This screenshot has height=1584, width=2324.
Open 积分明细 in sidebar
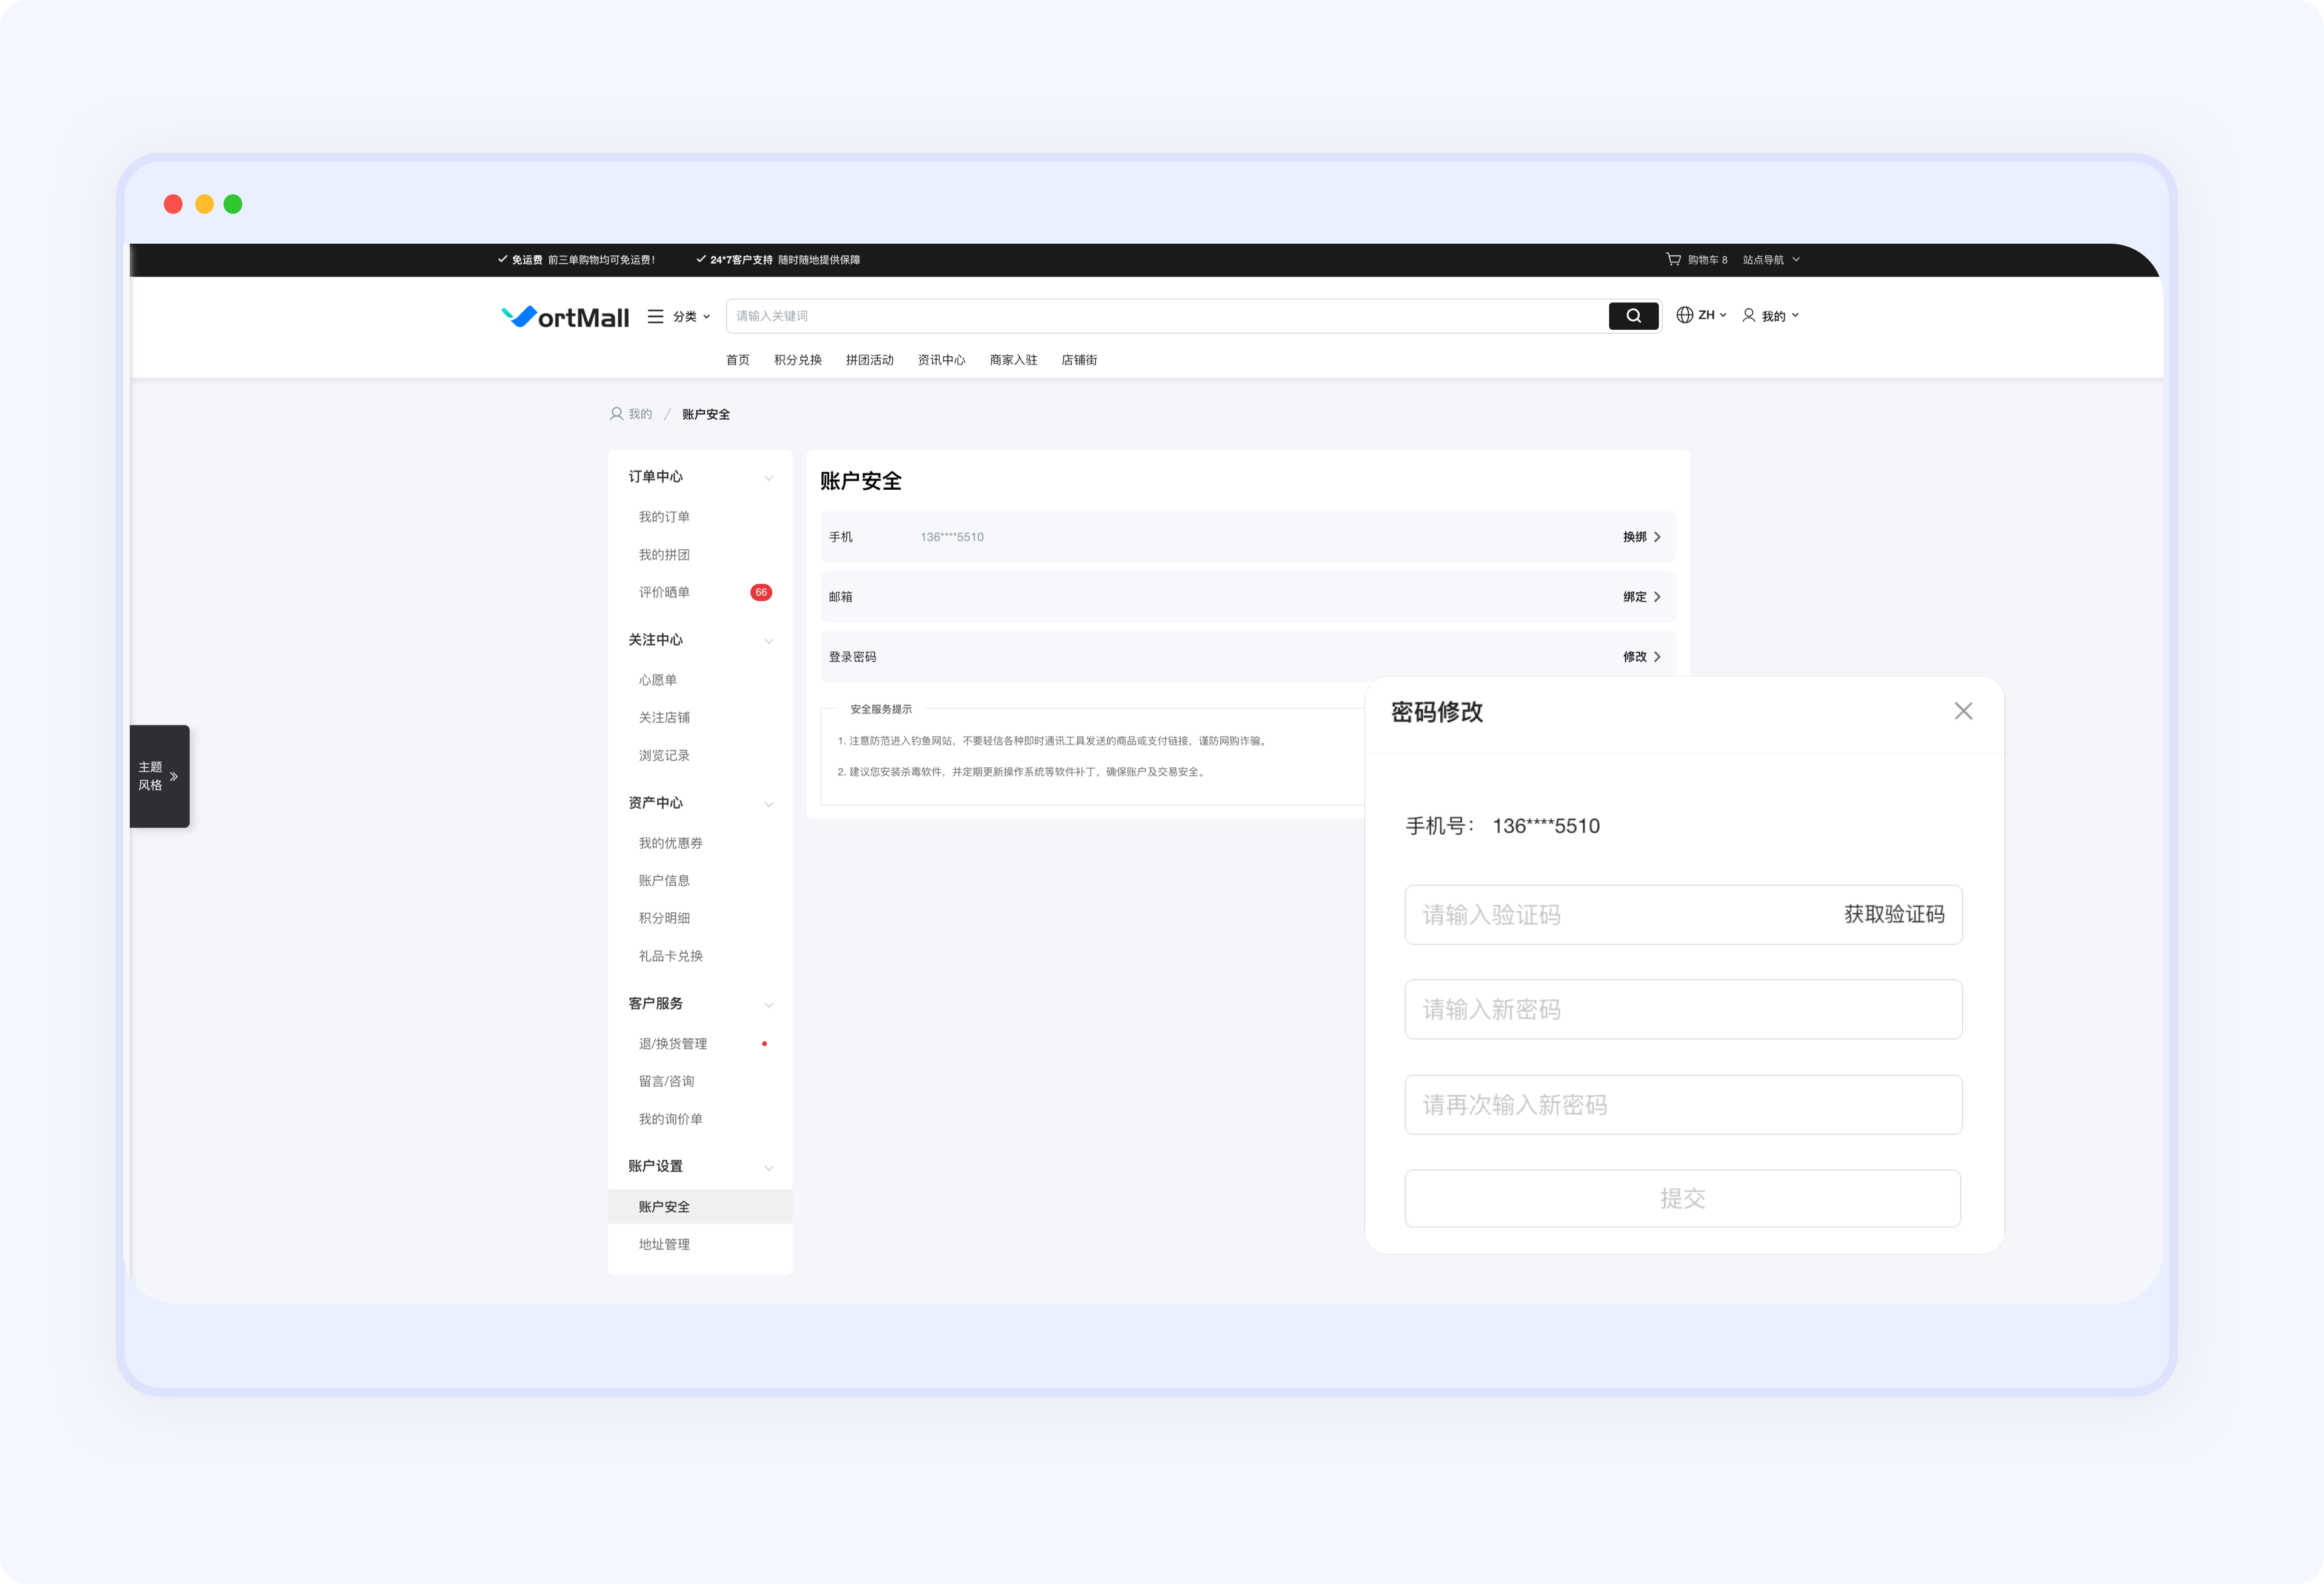coord(664,918)
